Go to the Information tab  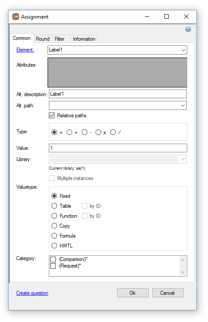coord(84,39)
